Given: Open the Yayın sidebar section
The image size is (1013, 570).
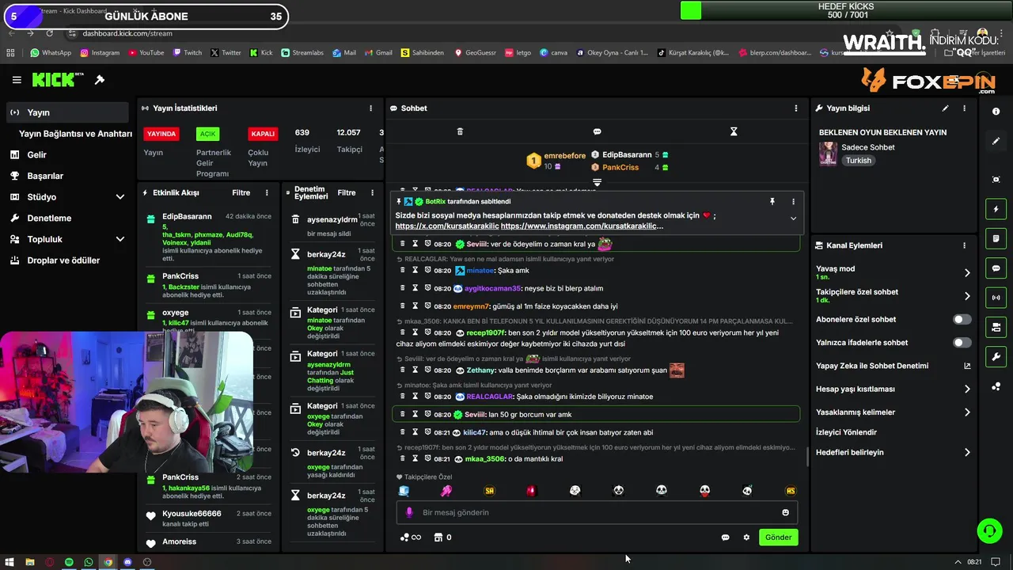Looking at the screenshot, I should [67, 112].
